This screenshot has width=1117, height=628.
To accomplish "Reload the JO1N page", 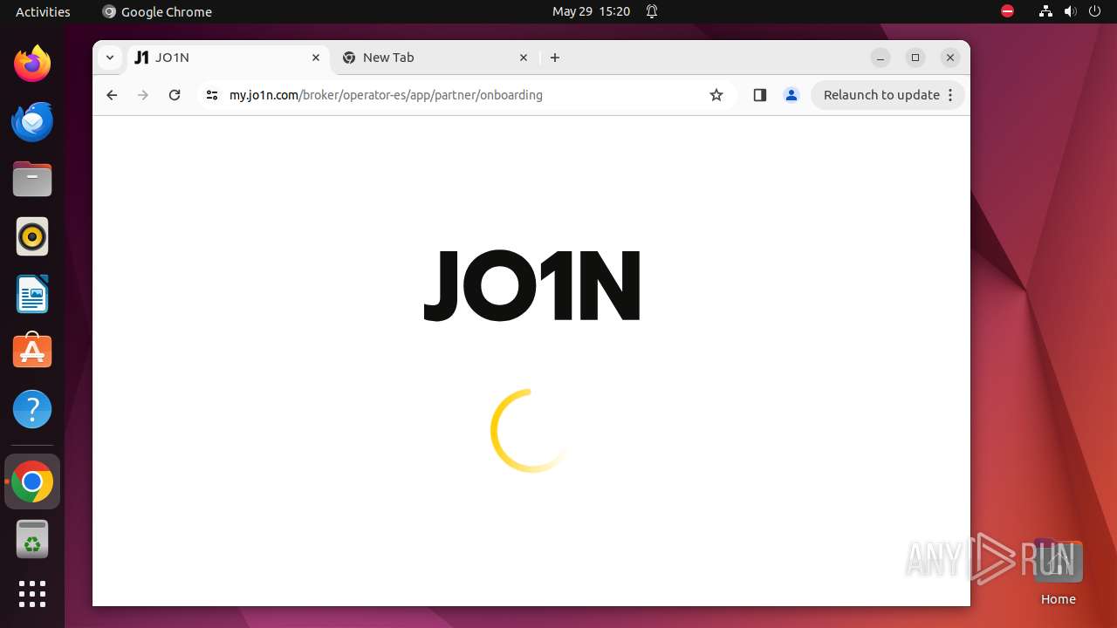I will point(175,95).
